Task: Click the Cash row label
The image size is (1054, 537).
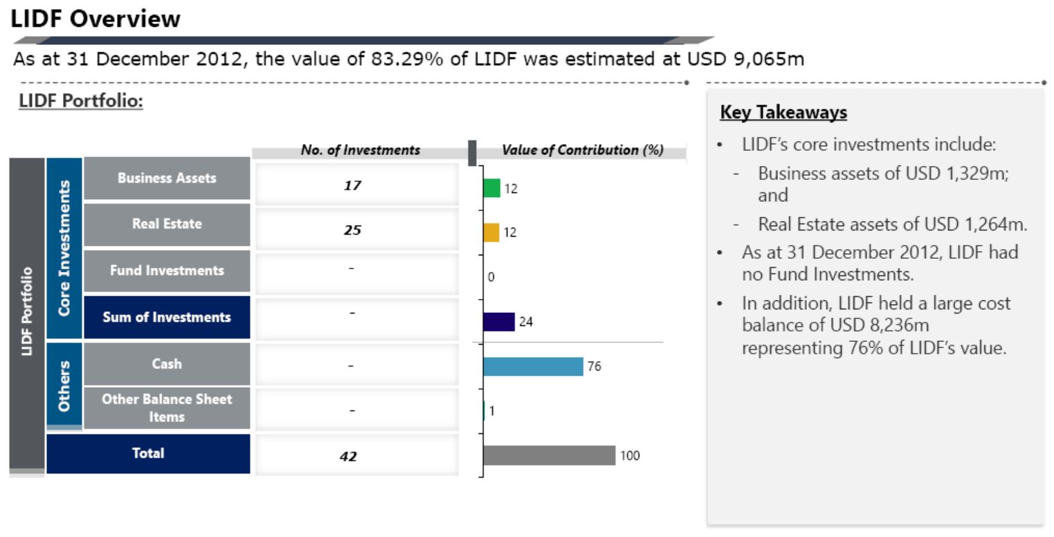Action: [167, 364]
